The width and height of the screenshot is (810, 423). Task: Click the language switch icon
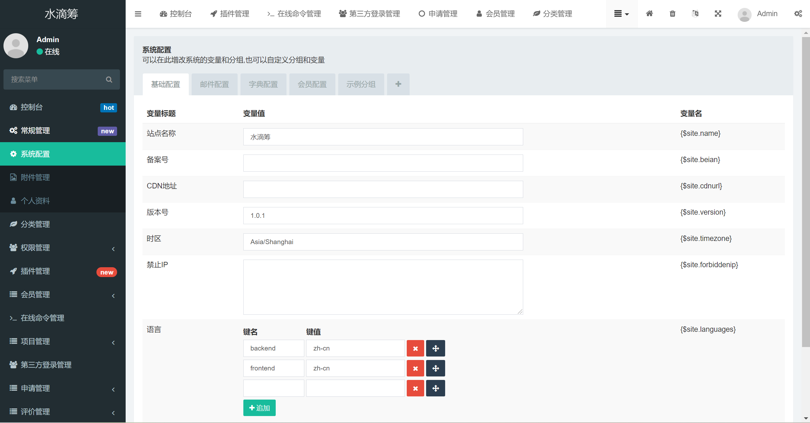tap(695, 14)
